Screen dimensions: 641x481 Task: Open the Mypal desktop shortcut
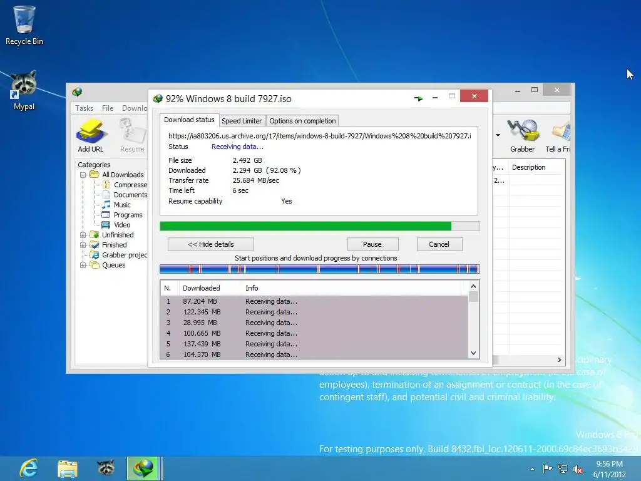[x=24, y=90]
